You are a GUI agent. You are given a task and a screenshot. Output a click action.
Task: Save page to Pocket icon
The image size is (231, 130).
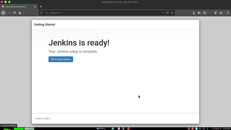167,13
